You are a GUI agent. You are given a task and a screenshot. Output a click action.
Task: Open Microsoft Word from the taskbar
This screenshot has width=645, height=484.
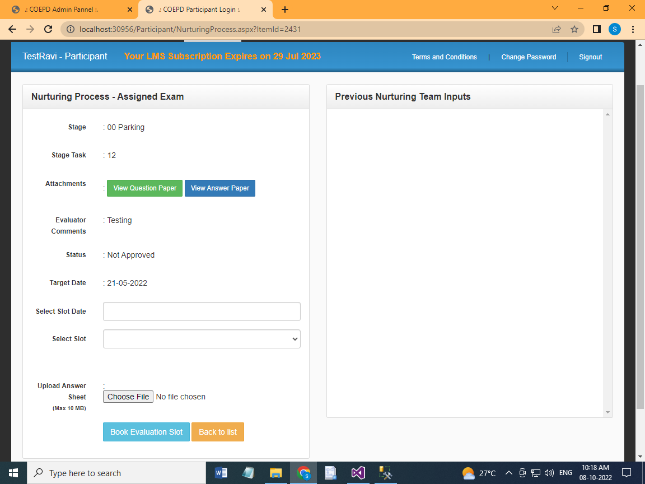(x=221, y=473)
